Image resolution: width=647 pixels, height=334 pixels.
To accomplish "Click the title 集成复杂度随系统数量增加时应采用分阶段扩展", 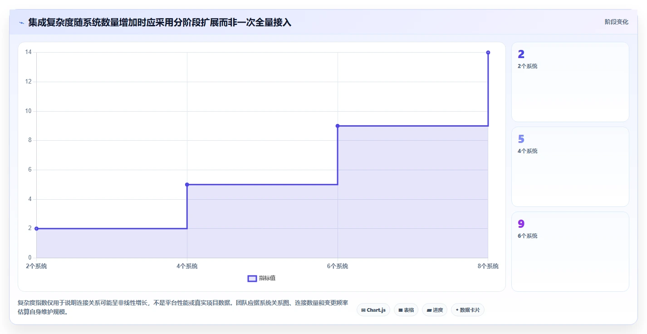I will [x=159, y=22].
